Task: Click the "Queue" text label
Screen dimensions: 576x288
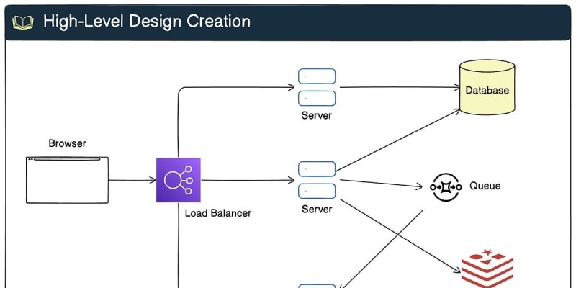Action: tap(485, 186)
